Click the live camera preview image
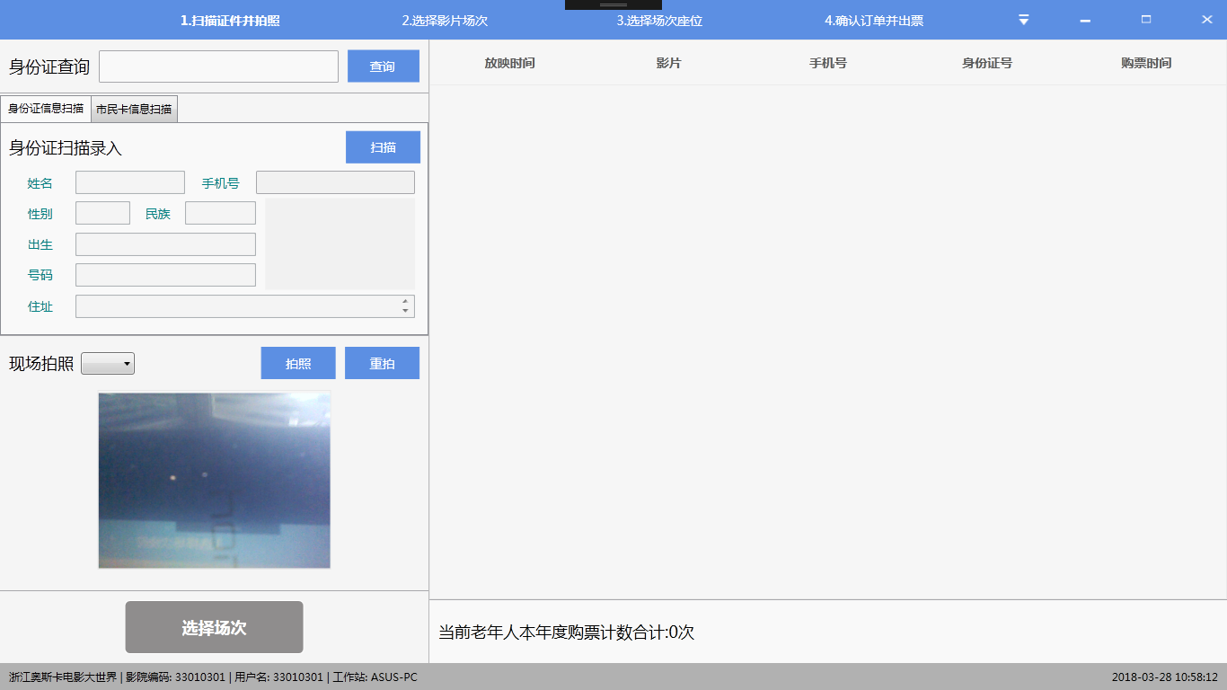The image size is (1227, 690). [215, 480]
